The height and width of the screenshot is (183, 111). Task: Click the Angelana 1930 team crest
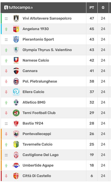coord(16,29)
